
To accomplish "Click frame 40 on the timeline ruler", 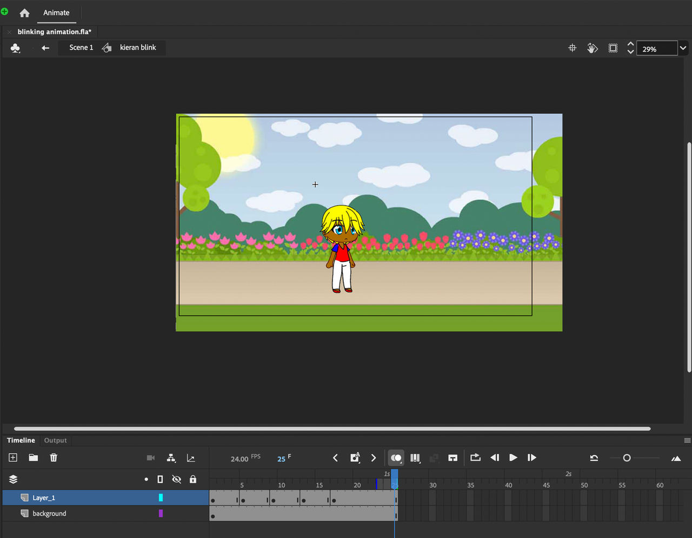I will point(509,485).
